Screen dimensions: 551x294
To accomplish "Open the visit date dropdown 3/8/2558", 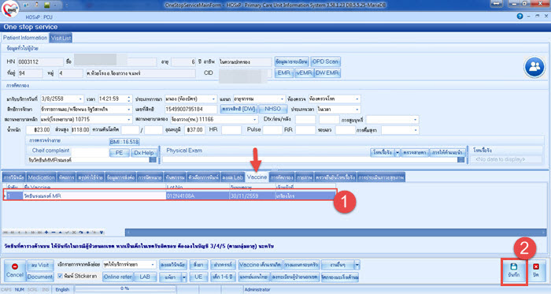I will click(x=80, y=99).
